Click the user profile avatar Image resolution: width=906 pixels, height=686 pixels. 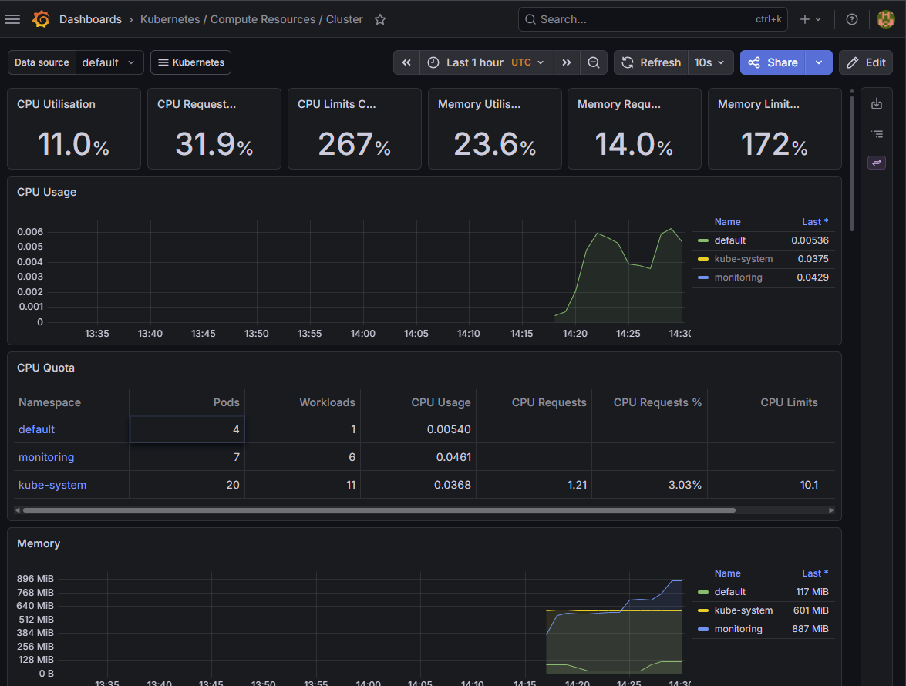tap(885, 19)
